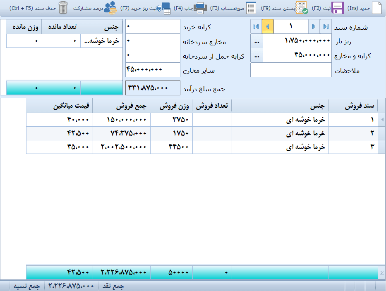
Task: Open the ellipsis button beside کرایه و مخارج
Action: tap(257, 55)
